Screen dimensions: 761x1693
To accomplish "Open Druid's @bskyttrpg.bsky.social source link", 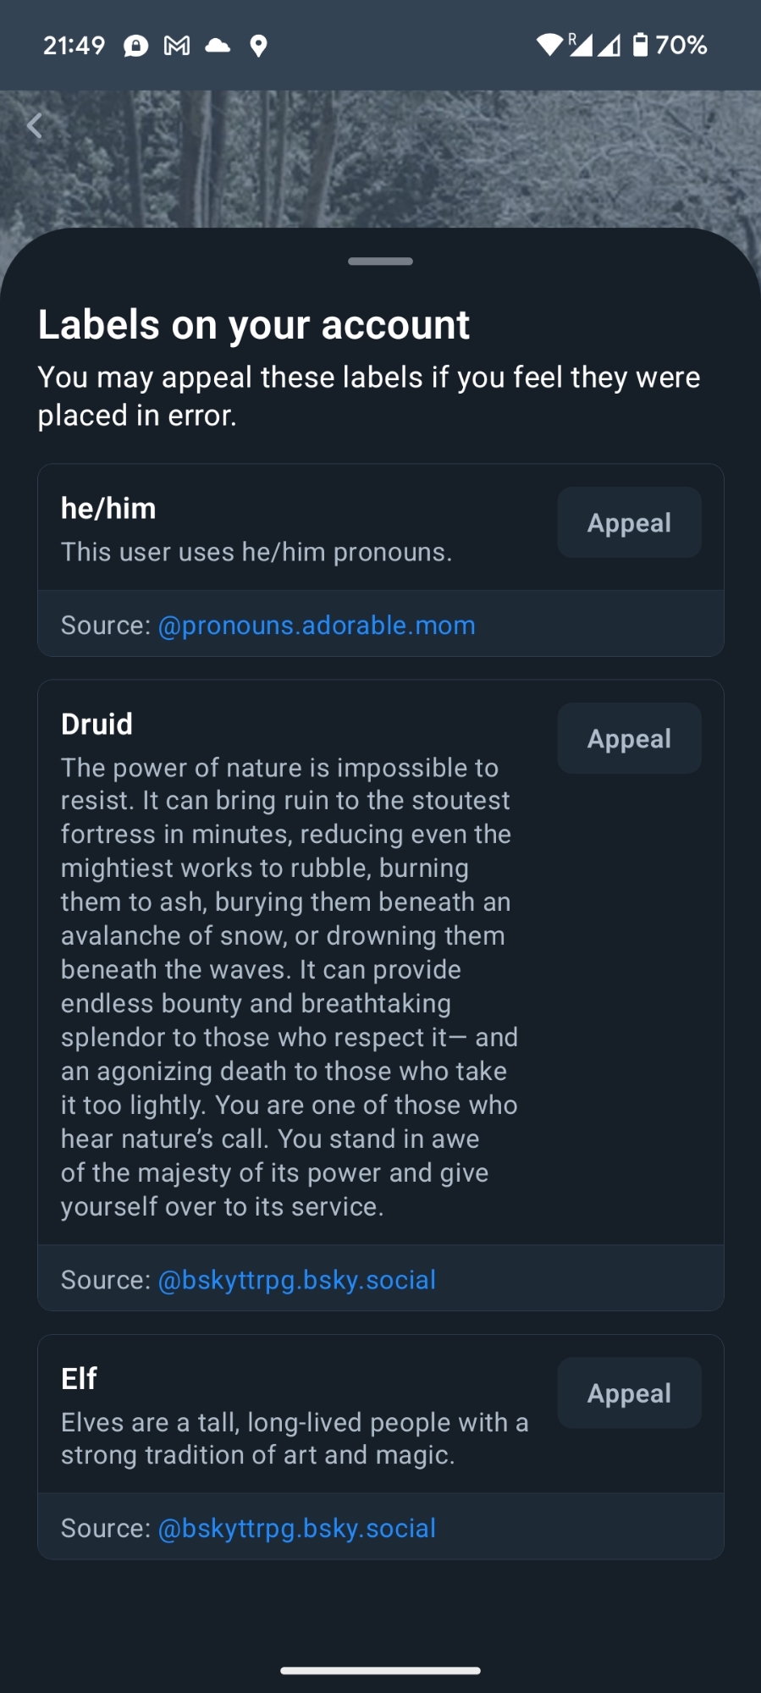I will click(x=297, y=1279).
